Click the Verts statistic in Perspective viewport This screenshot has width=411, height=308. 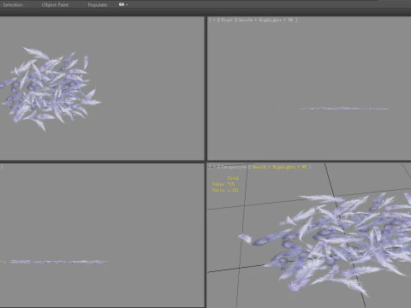(225, 190)
